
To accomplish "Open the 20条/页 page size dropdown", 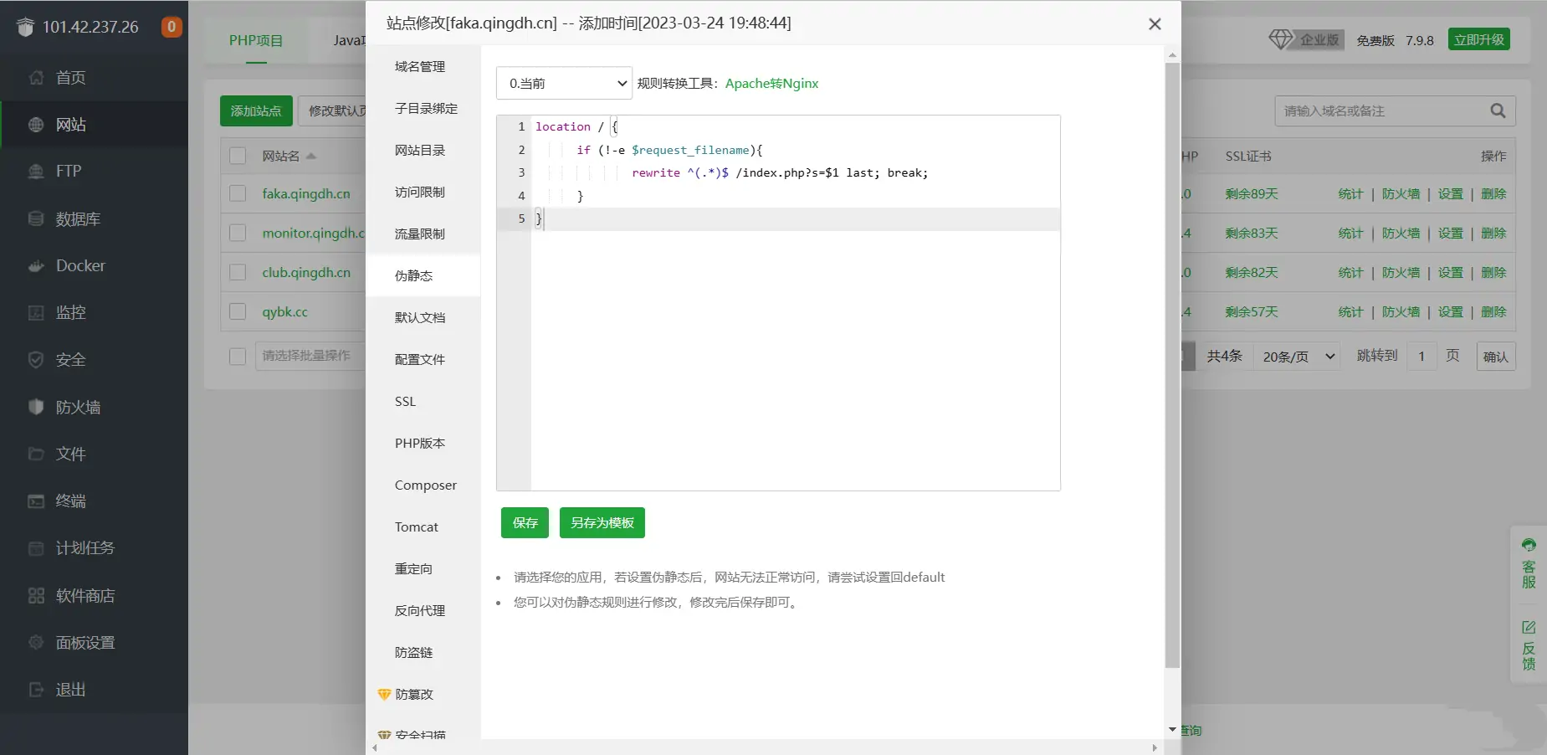I will click(x=1297, y=357).
